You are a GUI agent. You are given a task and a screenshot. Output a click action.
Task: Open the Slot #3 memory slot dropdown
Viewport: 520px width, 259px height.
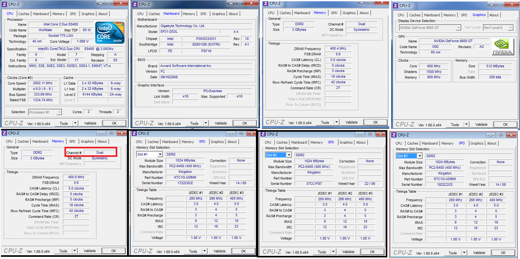tap(420, 156)
